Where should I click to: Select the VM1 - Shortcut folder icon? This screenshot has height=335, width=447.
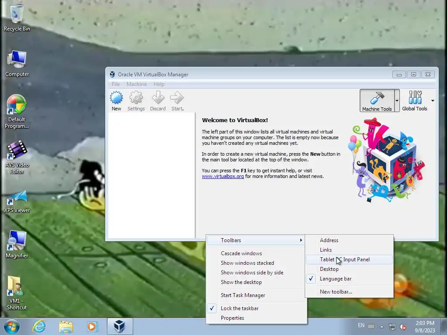coord(17,293)
